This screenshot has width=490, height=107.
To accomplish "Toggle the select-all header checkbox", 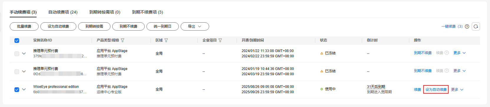I will [17, 41].
